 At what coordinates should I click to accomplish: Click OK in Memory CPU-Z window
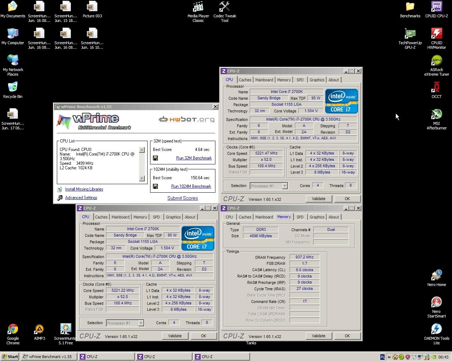[x=347, y=336]
